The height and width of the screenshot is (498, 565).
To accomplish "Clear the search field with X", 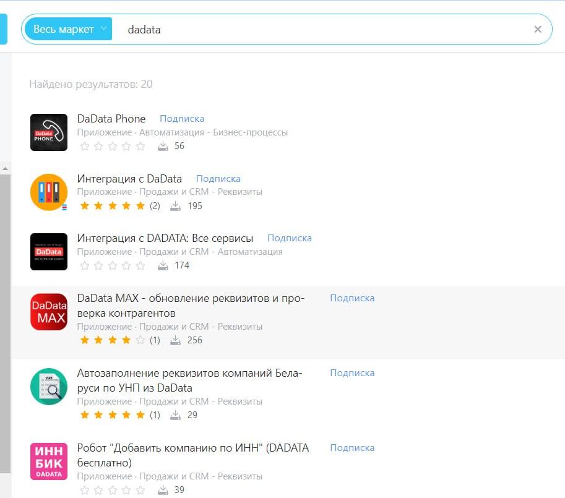I will click(x=538, y=29).
